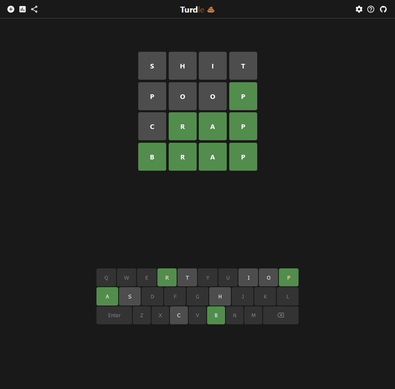This screenshot has width=395, height=389.
Task: Click the Turdle title
Action: [x=197, y=10]
